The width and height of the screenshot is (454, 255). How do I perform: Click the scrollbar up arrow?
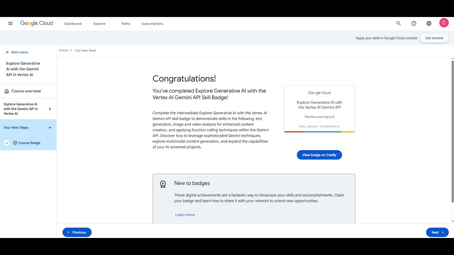[453, 58]
